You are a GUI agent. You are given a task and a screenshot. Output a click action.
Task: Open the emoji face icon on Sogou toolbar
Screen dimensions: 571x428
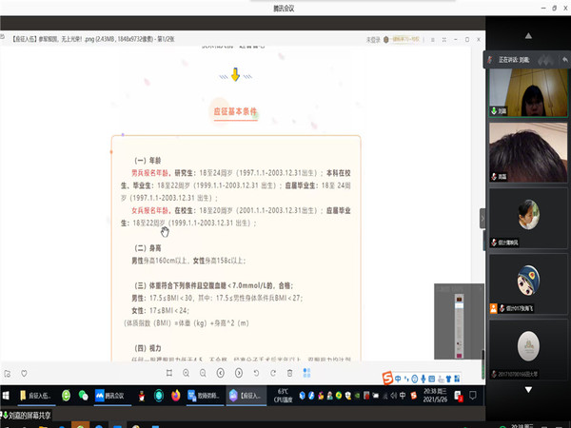[414, 379]
